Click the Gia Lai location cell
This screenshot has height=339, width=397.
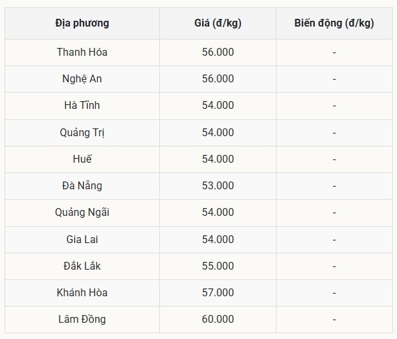tap(82, 239)
